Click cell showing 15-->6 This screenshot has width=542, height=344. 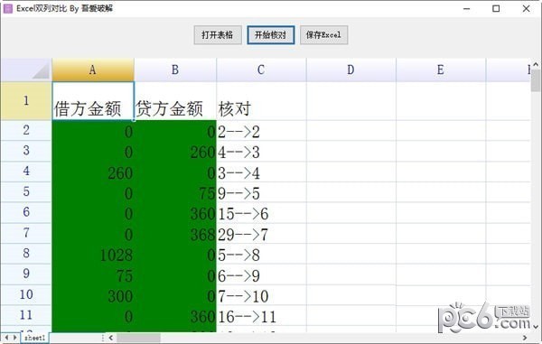[261, 213]
